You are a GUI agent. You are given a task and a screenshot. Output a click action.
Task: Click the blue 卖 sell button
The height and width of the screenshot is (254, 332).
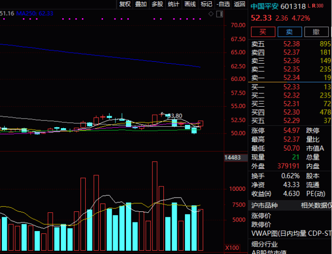[290, 32]
